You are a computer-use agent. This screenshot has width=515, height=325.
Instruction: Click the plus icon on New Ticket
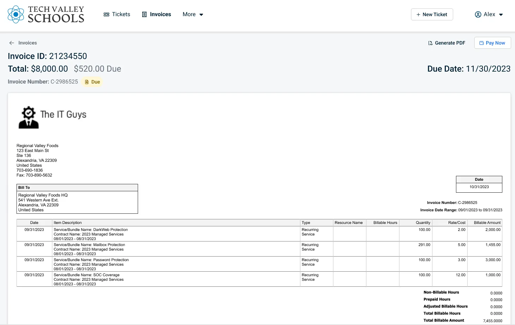click(418, 14)
